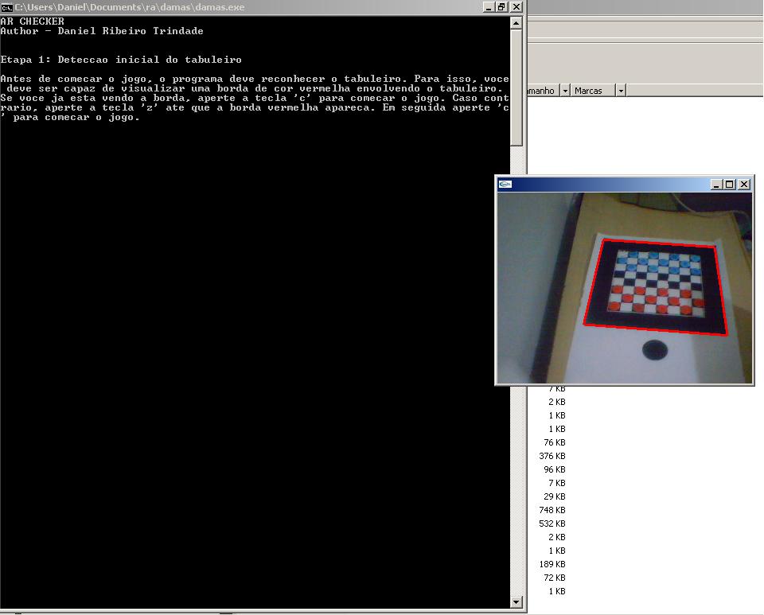The width and height of the screenshot is (764, 615).
Task: Minimize the camera preview window
Action: (x=716, y=184)
